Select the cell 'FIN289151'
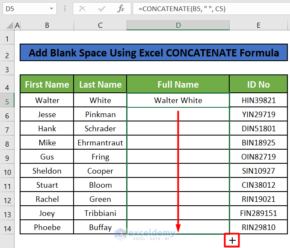Image resolution: width=290 pixels, height=248 pixels. tap(258, 213)
